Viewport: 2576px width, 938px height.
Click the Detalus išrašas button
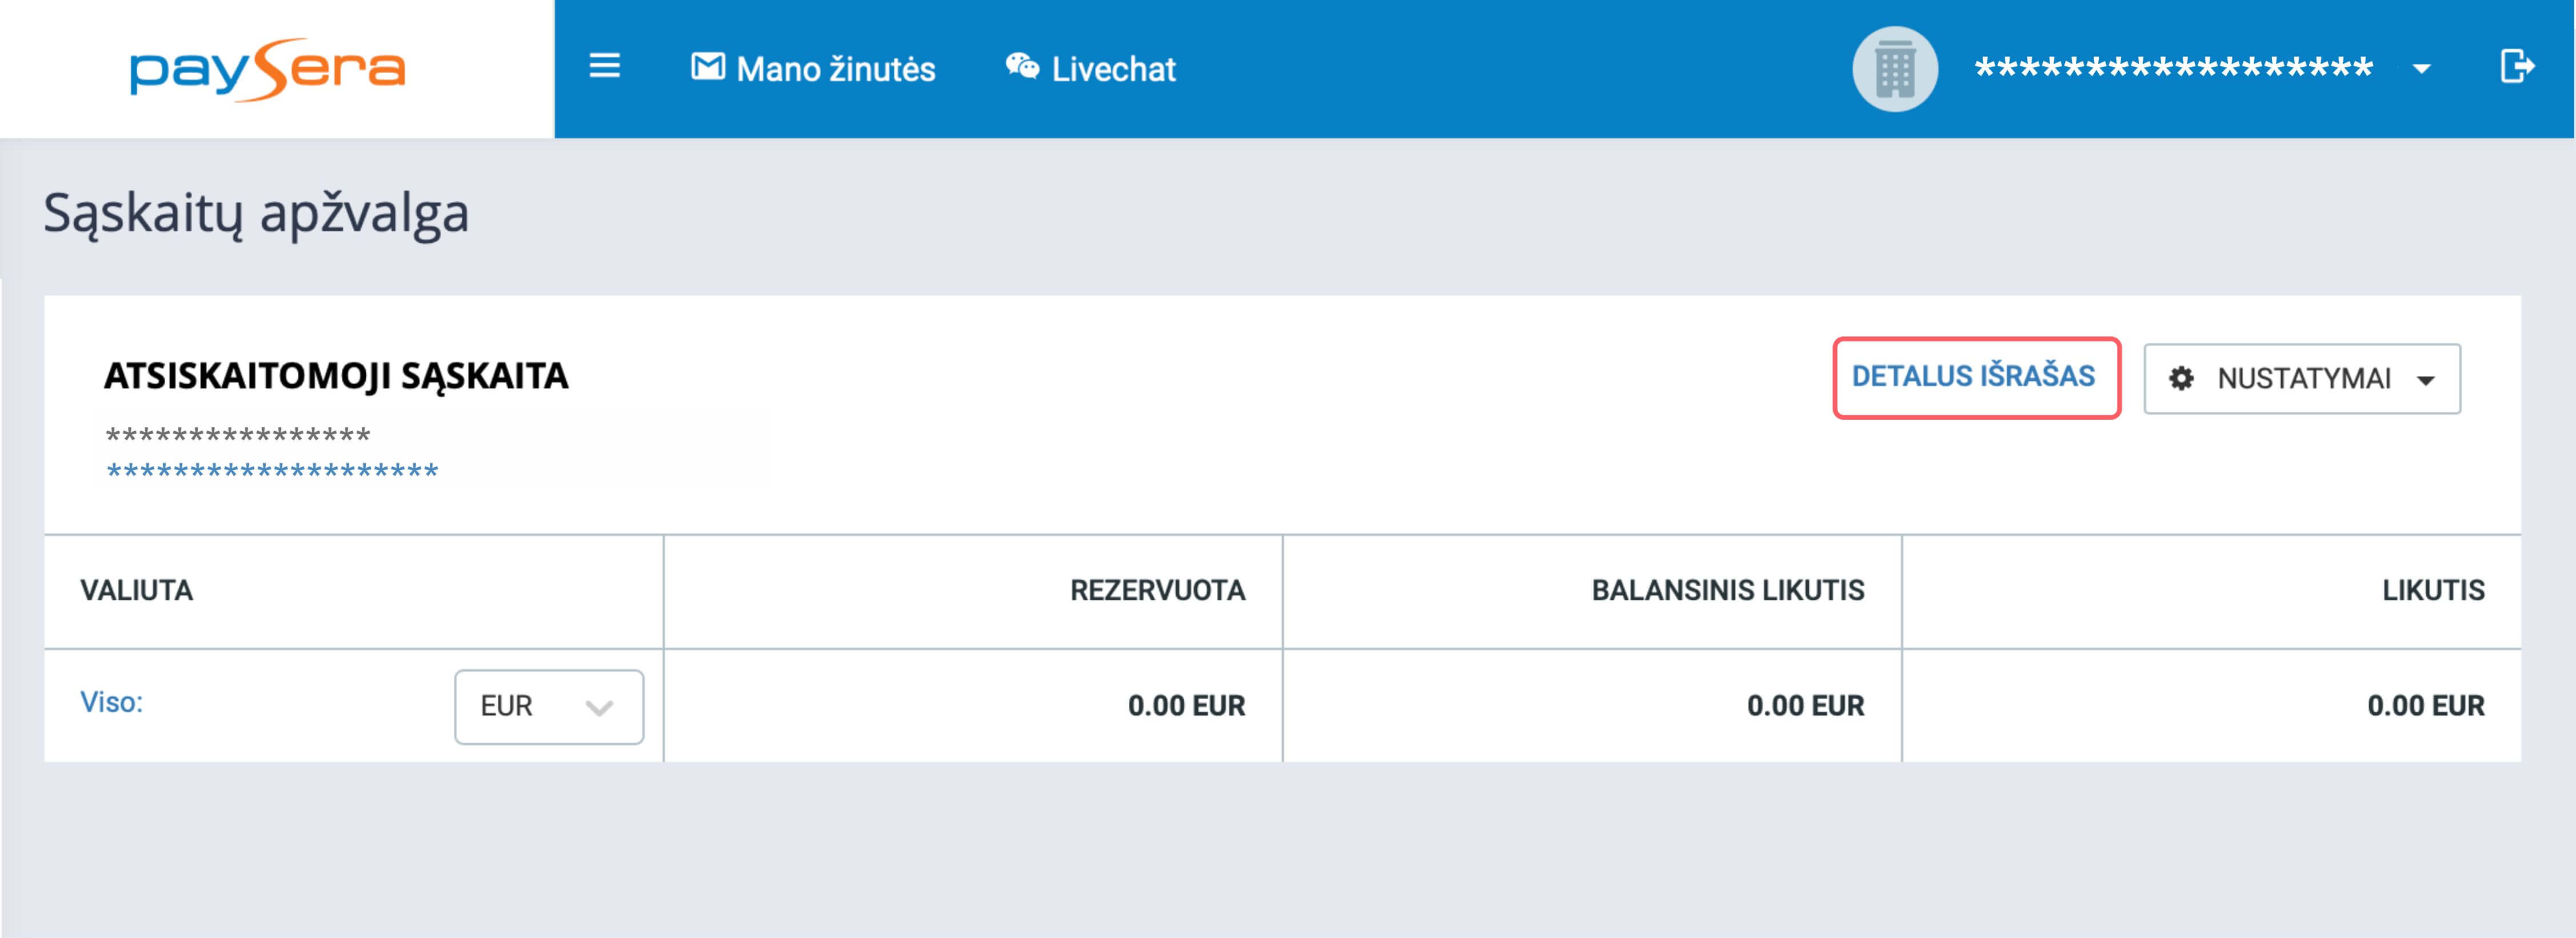(x=1976, y=377)
